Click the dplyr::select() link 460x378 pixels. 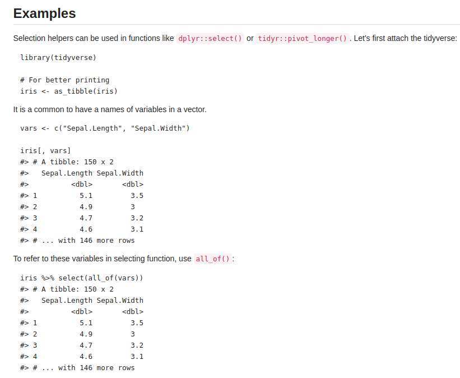pyautogui.click(x=210, y=39)
